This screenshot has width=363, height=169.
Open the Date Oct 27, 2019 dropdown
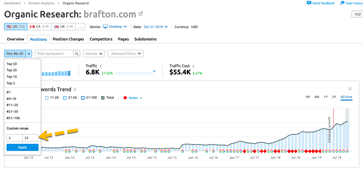pyautogui.click(x=156, y=27)
